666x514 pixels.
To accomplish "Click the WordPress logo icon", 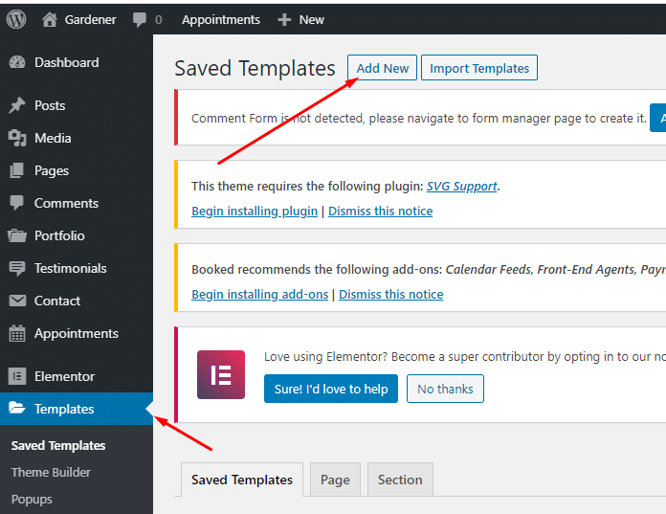I will pyautogui.click(x=16, y=19).
